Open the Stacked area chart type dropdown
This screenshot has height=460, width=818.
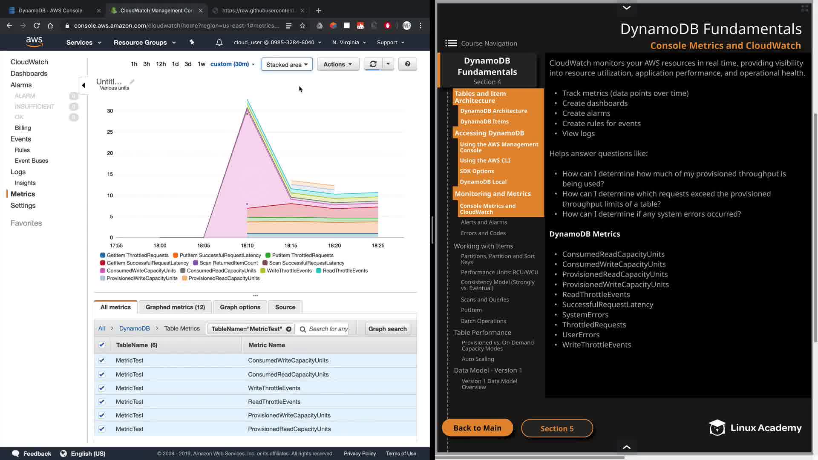pos(287,64)
